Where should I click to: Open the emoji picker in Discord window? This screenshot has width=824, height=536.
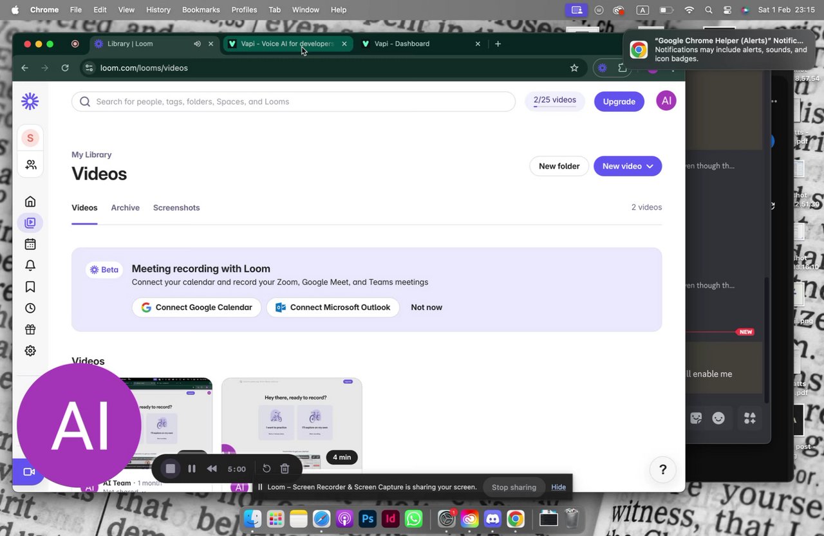click(x=718, y=418)
